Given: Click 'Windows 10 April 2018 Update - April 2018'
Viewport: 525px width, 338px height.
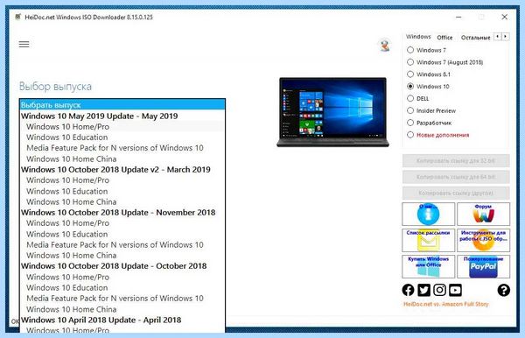Looking at the screenshot, I should coord(122,320).
